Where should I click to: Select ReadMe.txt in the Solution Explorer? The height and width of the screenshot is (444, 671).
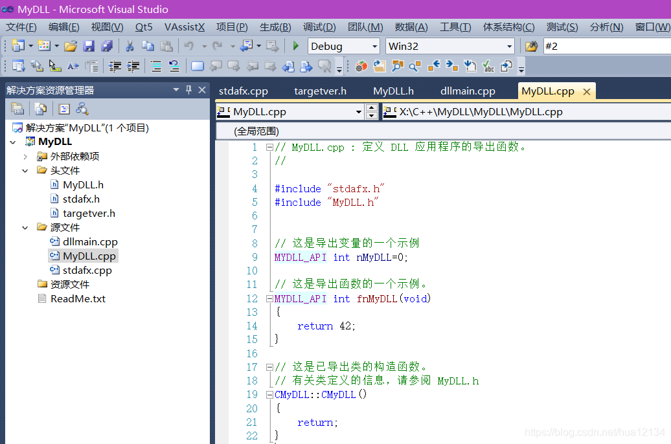(x=78, y=298)
